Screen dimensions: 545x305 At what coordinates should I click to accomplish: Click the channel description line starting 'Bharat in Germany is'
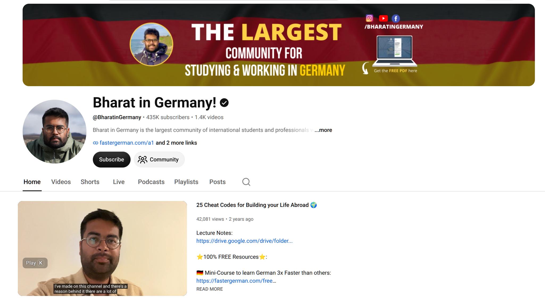click(203, 130)
